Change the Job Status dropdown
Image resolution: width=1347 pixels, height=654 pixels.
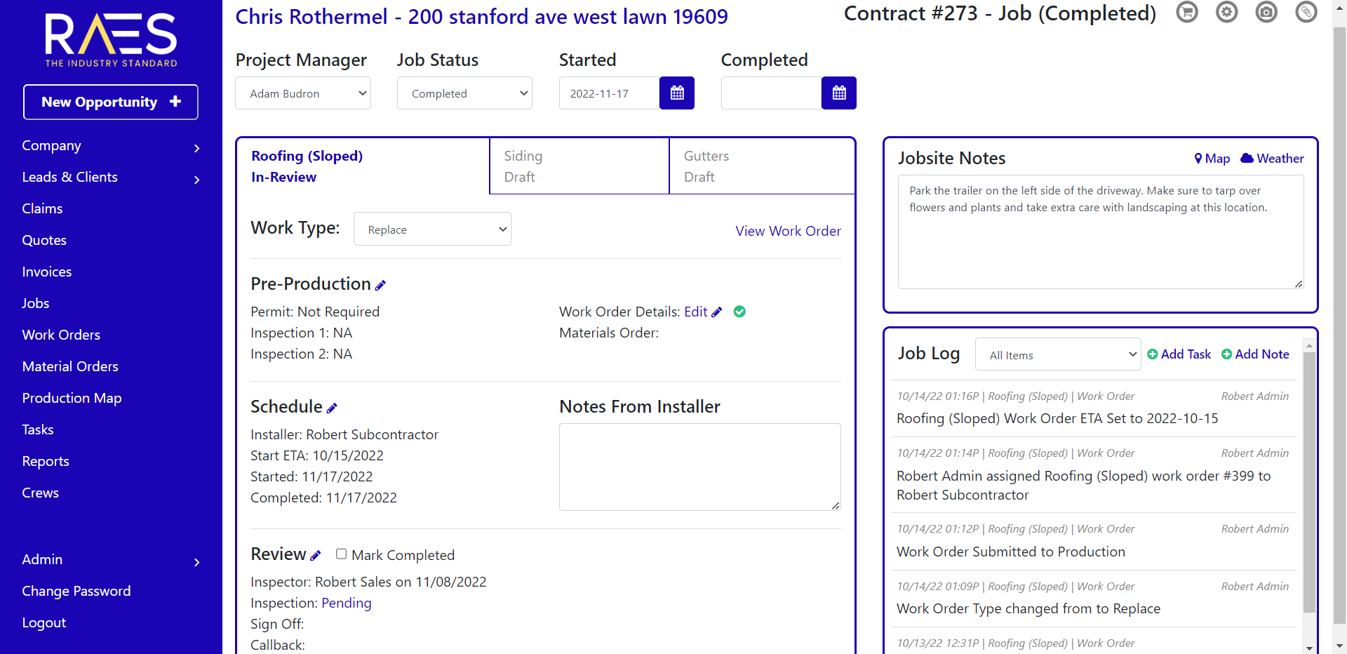[x=464, y=93]
